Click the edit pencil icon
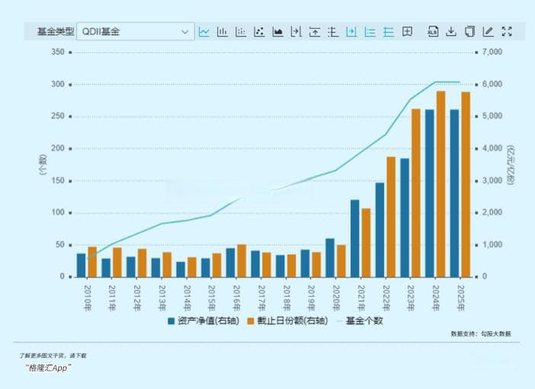The width and height of the screenshot is (535, 389). click(488, 31)
